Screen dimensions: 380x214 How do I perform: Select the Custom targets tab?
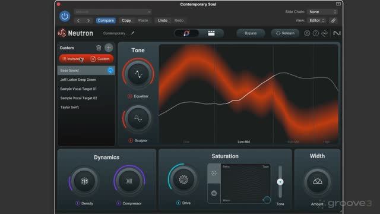[x=100, y=59]
